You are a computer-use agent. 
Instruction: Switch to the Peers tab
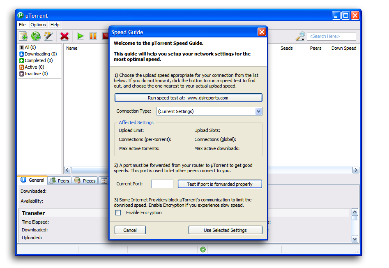coord(60,180)
